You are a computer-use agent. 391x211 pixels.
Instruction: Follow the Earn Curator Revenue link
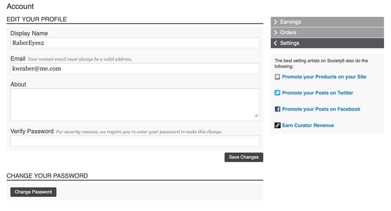click(308, 125)
